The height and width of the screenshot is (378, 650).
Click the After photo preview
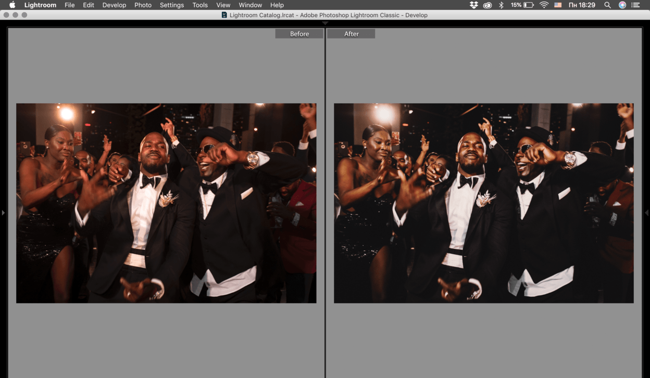[484, 203]
